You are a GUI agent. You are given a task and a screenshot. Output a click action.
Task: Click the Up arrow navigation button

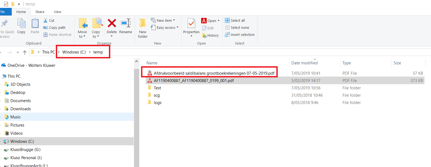pyautogui.click(x=25, y=52)
